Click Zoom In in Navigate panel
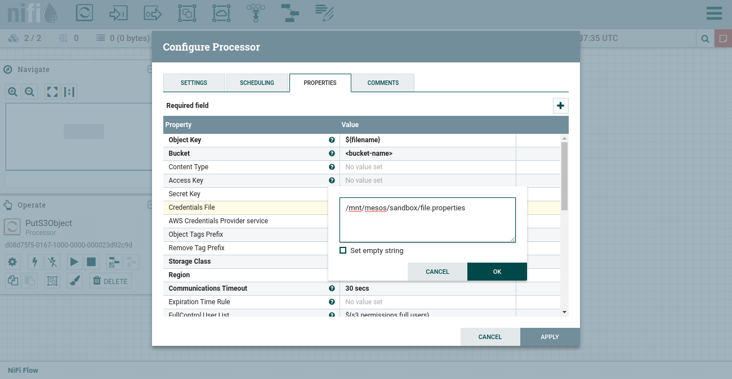 [13, 92]
